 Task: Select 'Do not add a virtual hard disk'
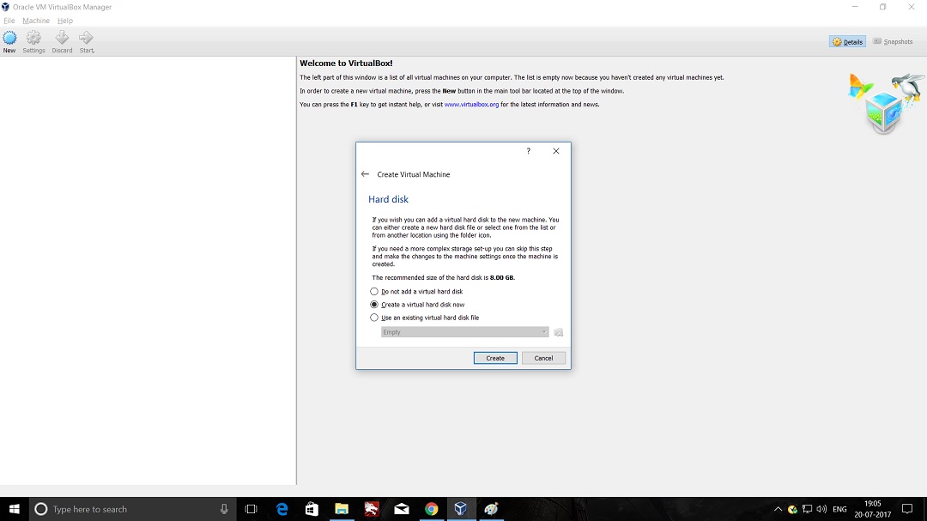pos(374,292)
